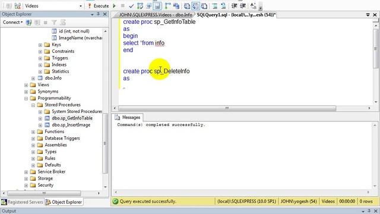Screen dimensions: 380x214
Task: Click the Increase Indent icon
Action: [x=243, y=6]
